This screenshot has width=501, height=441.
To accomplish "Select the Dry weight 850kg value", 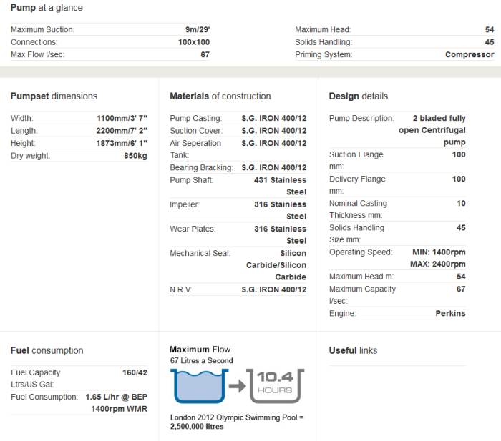I will (x=135, y=156).
